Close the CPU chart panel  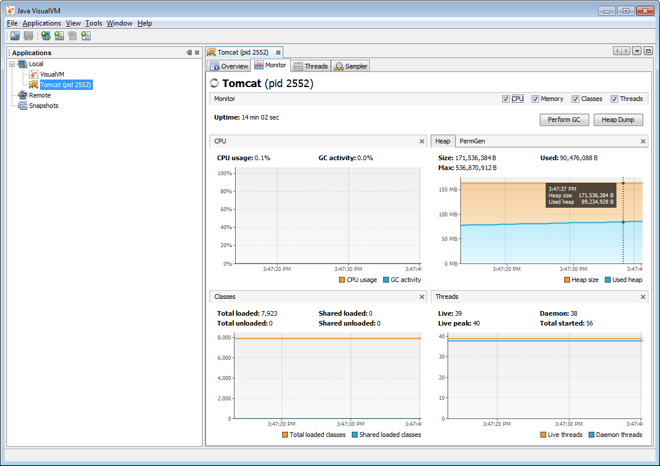(x=422, y=141)
